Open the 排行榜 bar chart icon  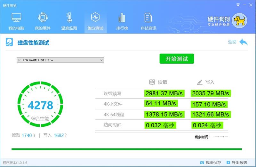click(x=122, y=18)
